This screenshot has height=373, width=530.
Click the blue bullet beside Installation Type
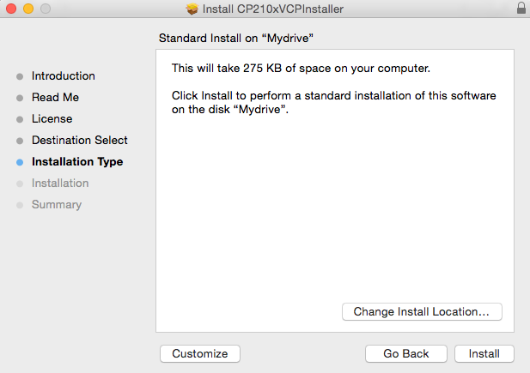click(20, 162)
